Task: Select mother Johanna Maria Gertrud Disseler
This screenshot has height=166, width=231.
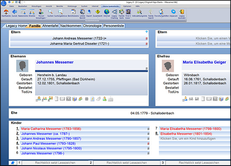Action: click(79, 44)
